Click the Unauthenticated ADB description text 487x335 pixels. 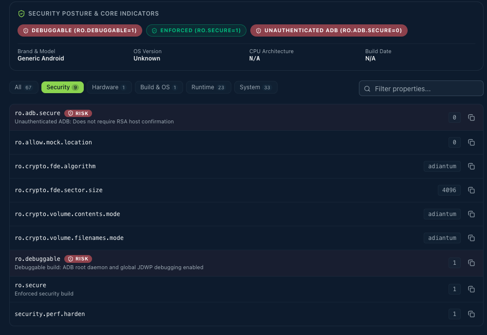click(94, 121)
